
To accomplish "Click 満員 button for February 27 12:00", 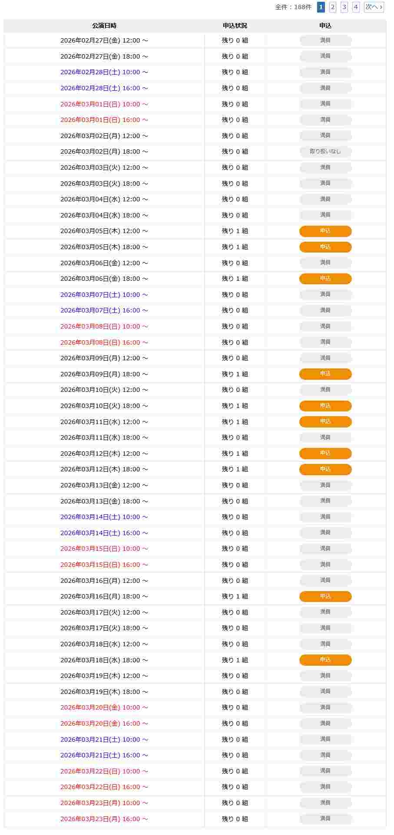I will click(325, 40).
